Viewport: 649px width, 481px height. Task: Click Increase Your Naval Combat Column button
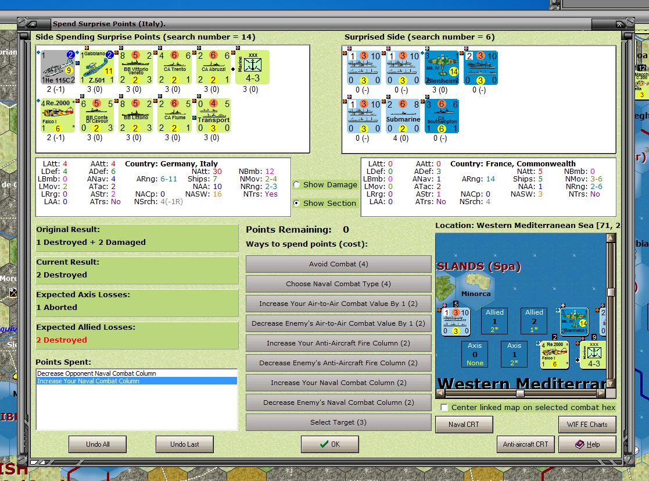tap(339, 383)
